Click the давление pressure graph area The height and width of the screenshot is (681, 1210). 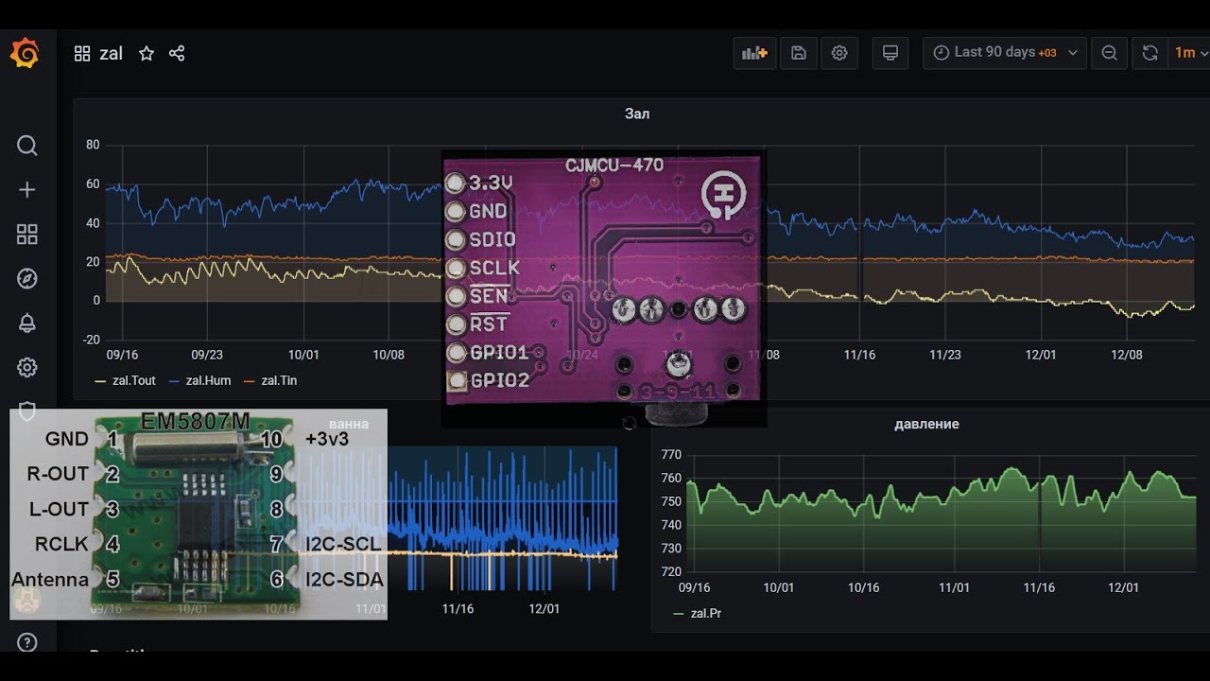pos(942,514)
